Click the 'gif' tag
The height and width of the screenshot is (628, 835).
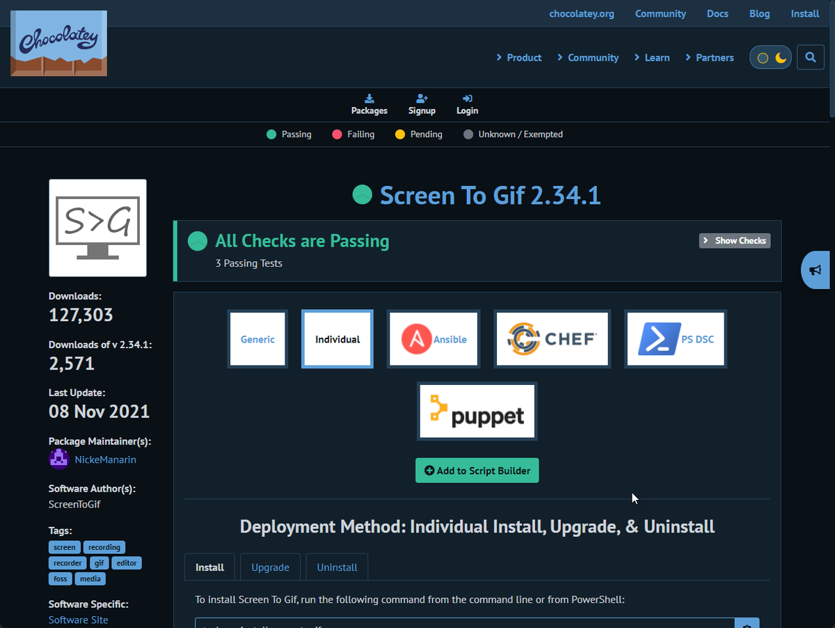point(100,563)
